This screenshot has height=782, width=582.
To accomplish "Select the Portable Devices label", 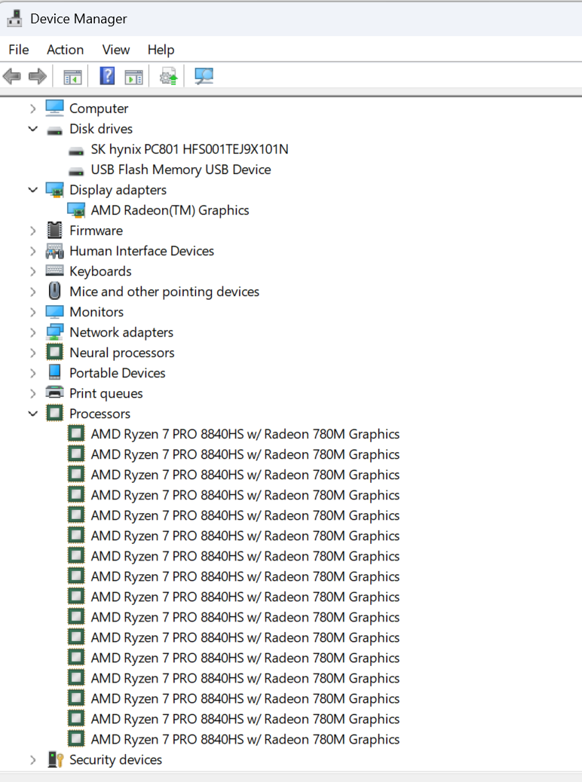I will 118,373.
